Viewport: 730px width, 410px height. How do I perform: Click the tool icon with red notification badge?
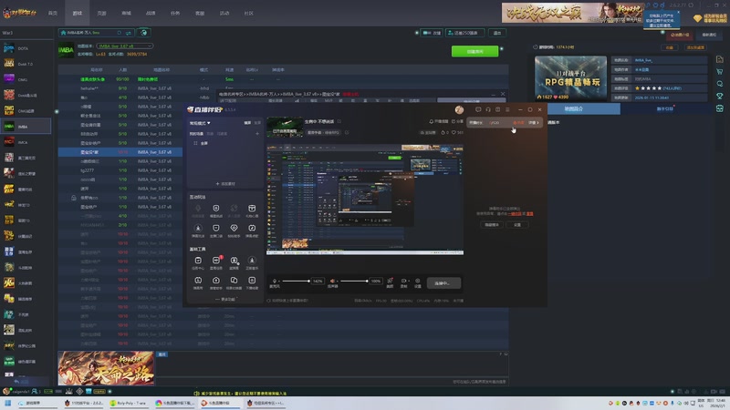[216, 261]
